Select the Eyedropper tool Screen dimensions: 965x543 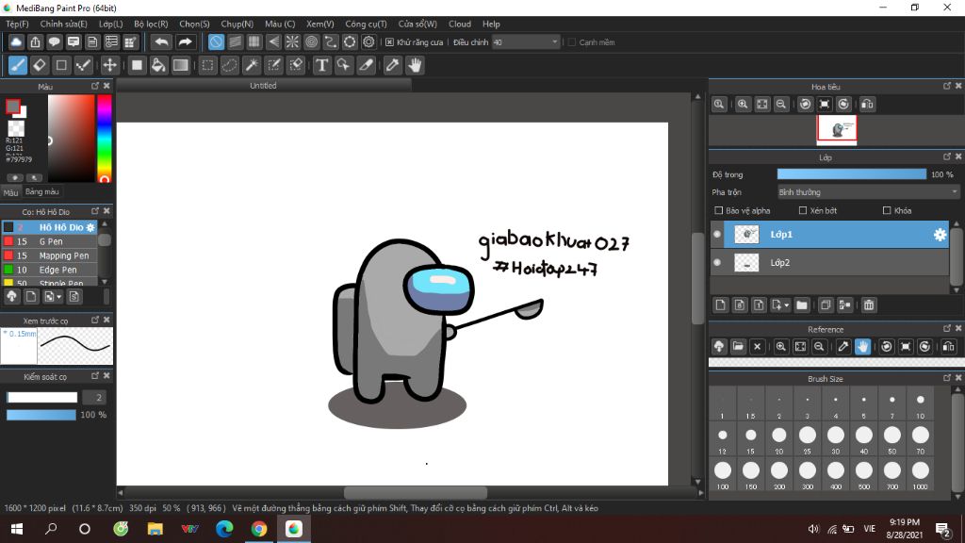(x=392, y=65)
